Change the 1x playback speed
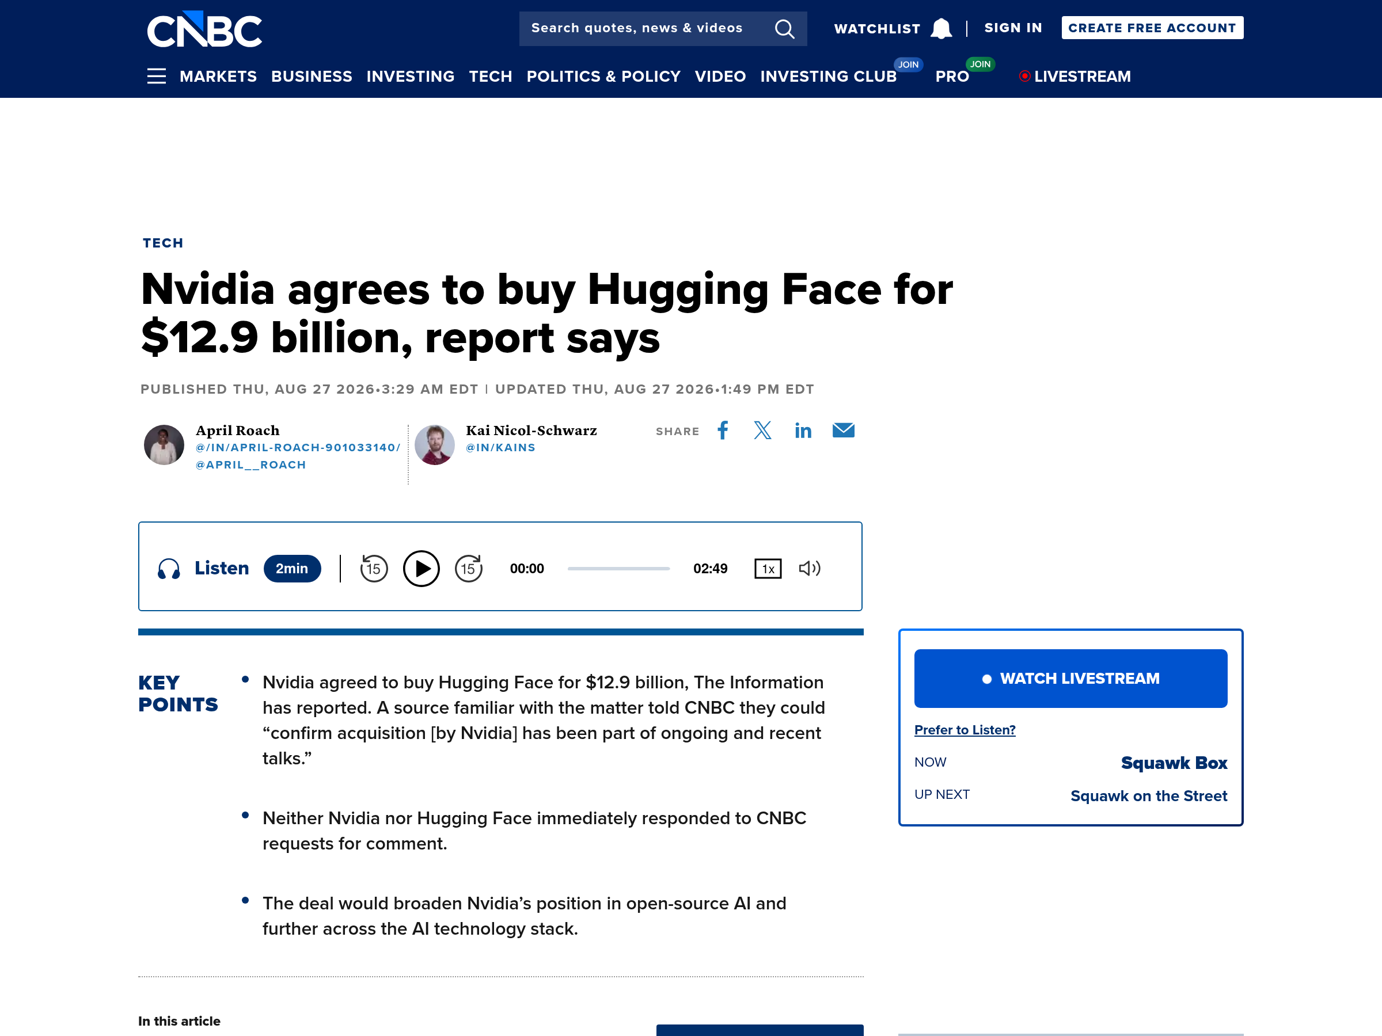The image size is (1382, 1036). pos(768,569)
